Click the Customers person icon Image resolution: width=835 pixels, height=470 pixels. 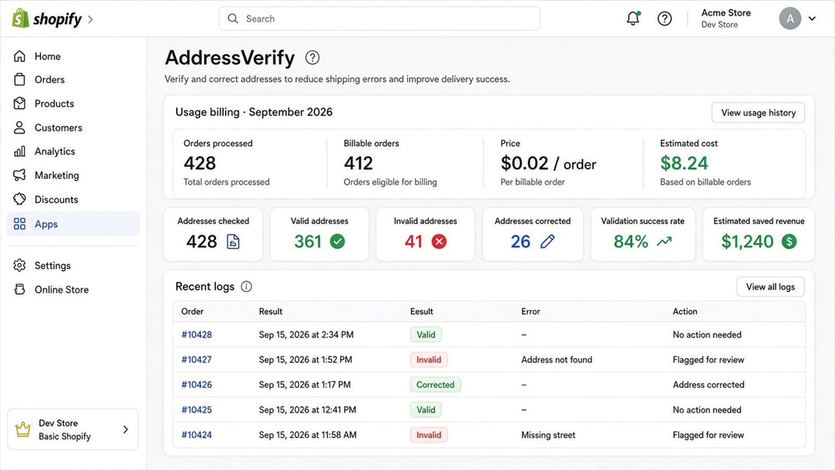[x=20, y=127]
